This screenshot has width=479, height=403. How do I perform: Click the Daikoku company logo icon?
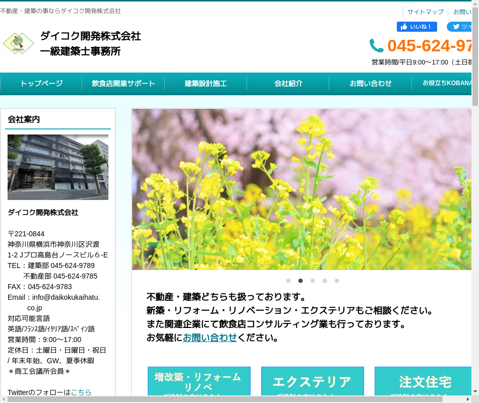[x=19, y=44]
